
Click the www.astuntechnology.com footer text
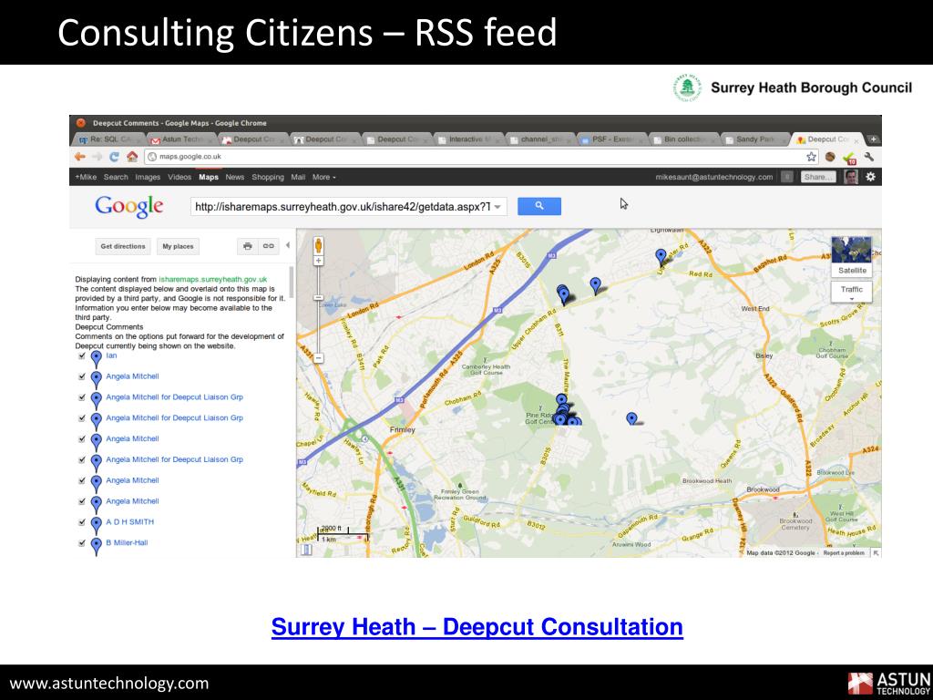[x=109, y=683]
